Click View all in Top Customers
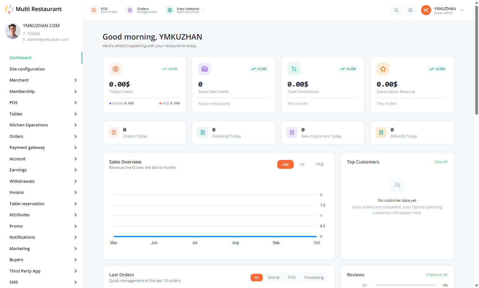Viewport: 479px width, 288px height. click(x=441, y=162)
